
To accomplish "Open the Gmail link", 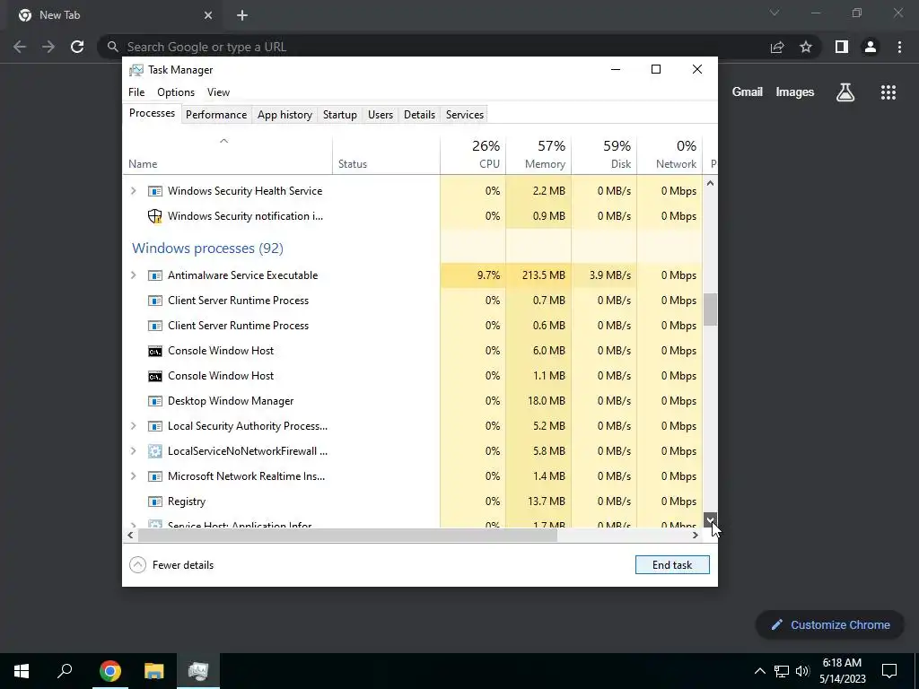I will pyautogui.click(x=748, y=92).
